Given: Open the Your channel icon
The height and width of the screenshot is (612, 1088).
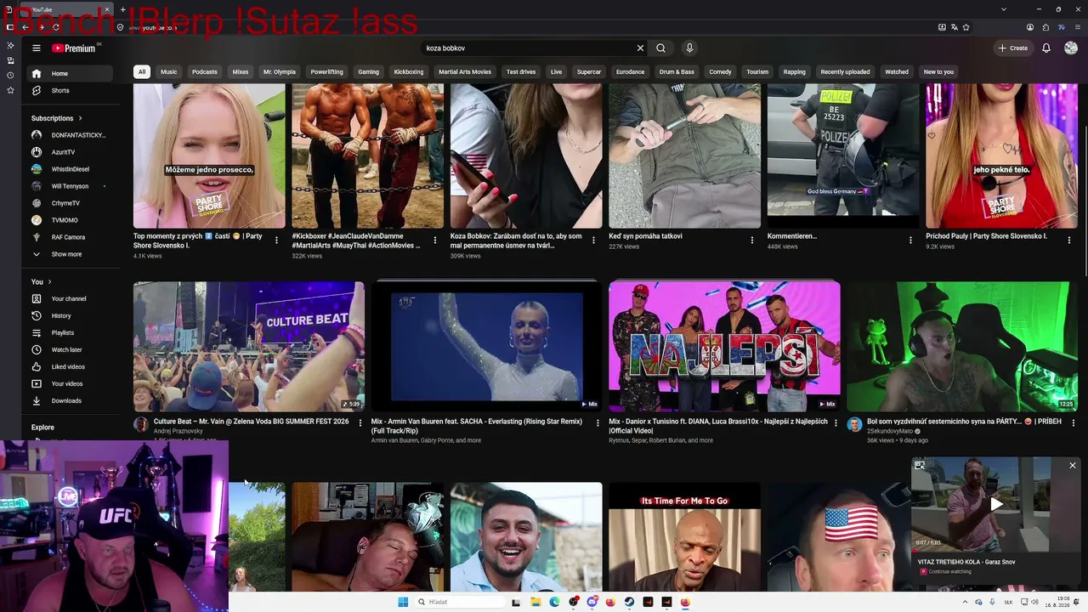Looking at the screenshot, I should 37,298.
